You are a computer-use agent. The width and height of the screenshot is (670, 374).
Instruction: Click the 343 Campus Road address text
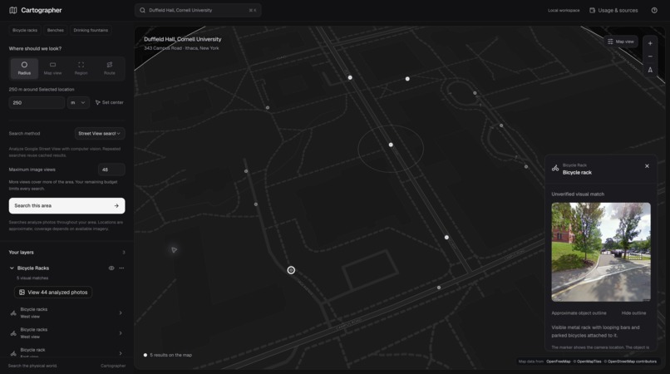(x=181, y=48)
